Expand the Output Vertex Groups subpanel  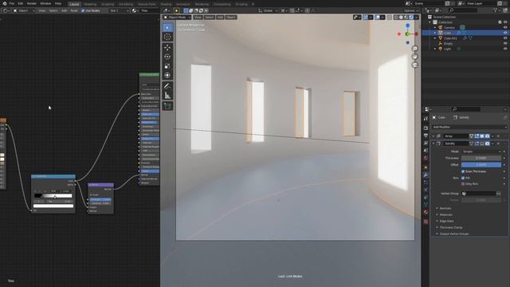pyautogui.click(x=454, y=234)
